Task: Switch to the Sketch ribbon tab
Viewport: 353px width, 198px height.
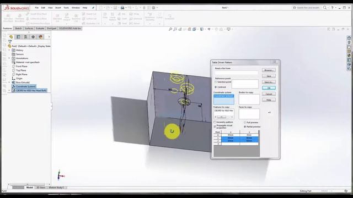Action: 18,29
